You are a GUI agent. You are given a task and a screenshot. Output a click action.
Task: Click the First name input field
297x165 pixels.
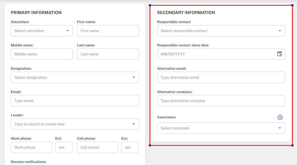[x=108, y=31]
